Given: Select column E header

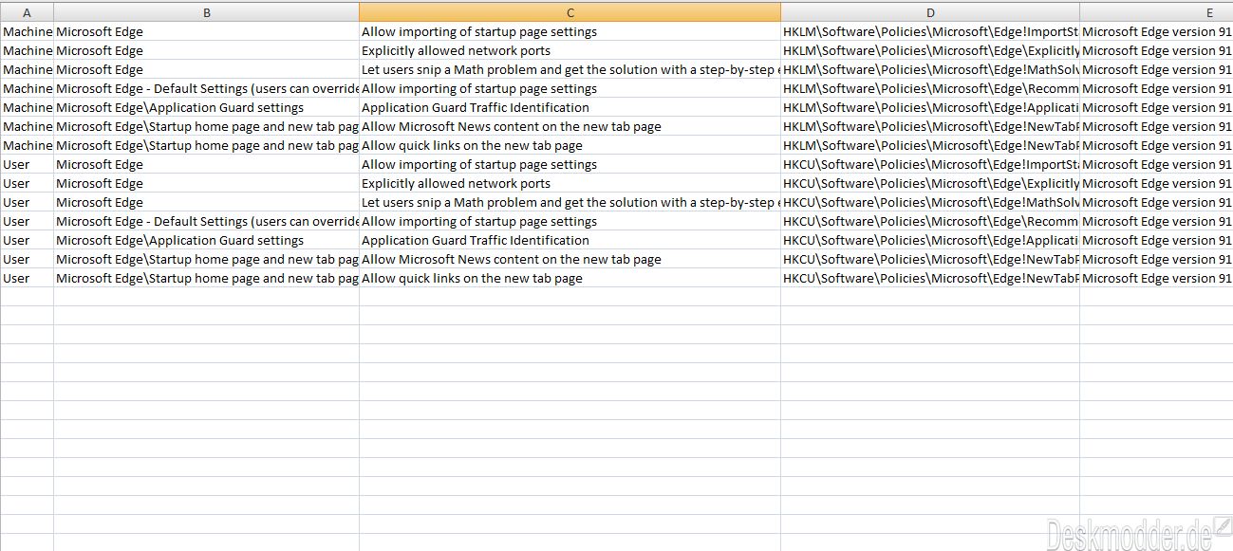Looking at the screenshot, I should tap(1156, 12).
